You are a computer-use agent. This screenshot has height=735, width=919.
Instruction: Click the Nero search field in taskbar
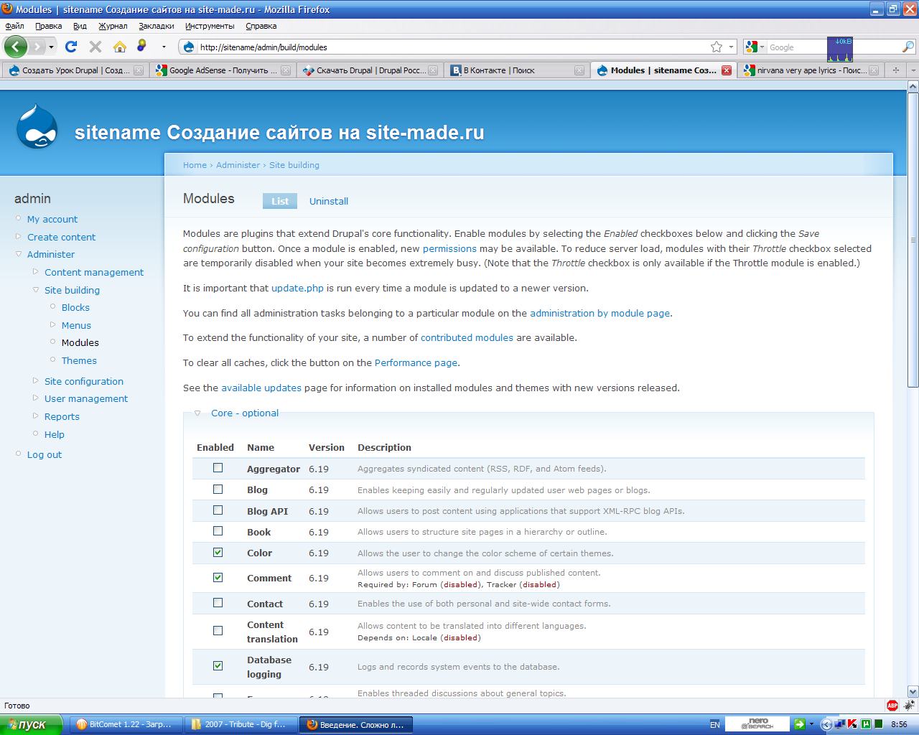click(x=758, y=724)
